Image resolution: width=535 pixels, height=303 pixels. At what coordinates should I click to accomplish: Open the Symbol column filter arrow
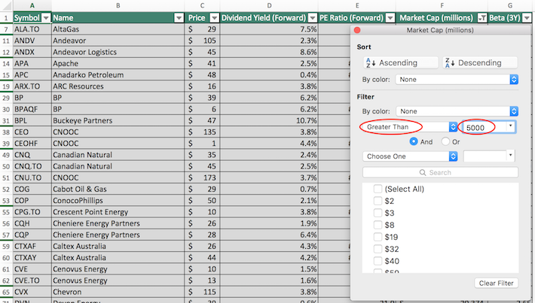[x=45, y=17]
